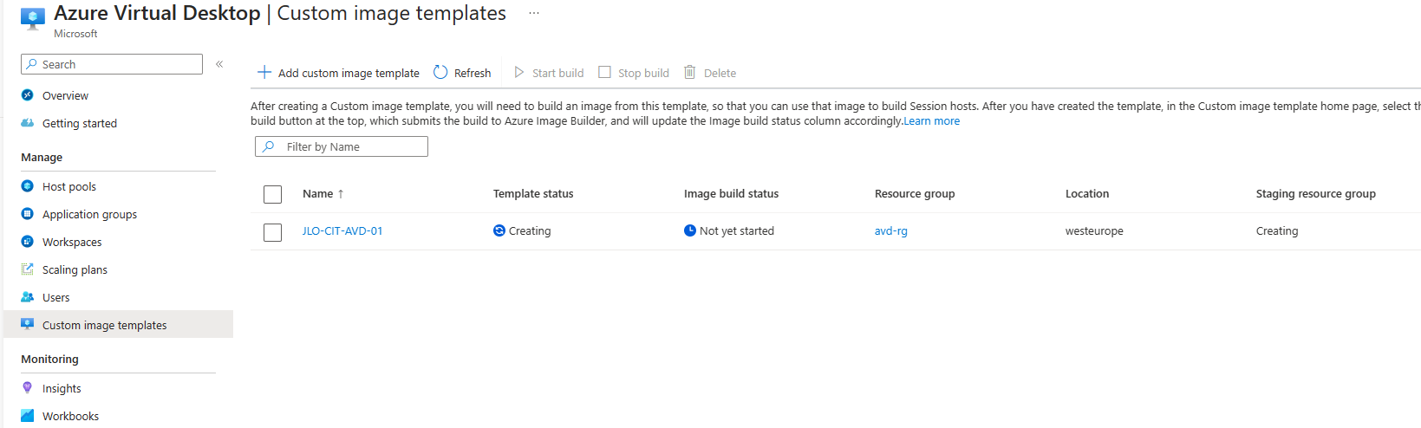Click Delete in toolbar
The width and height of the screenshot is (1421, 428).
pos(710,73)
